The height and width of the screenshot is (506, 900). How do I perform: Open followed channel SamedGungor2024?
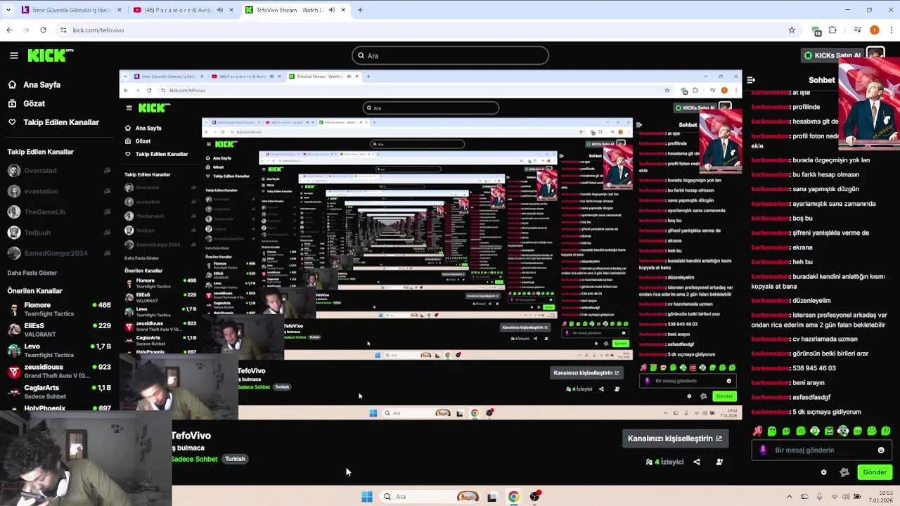pyautogui.click(x=60, y=253)
